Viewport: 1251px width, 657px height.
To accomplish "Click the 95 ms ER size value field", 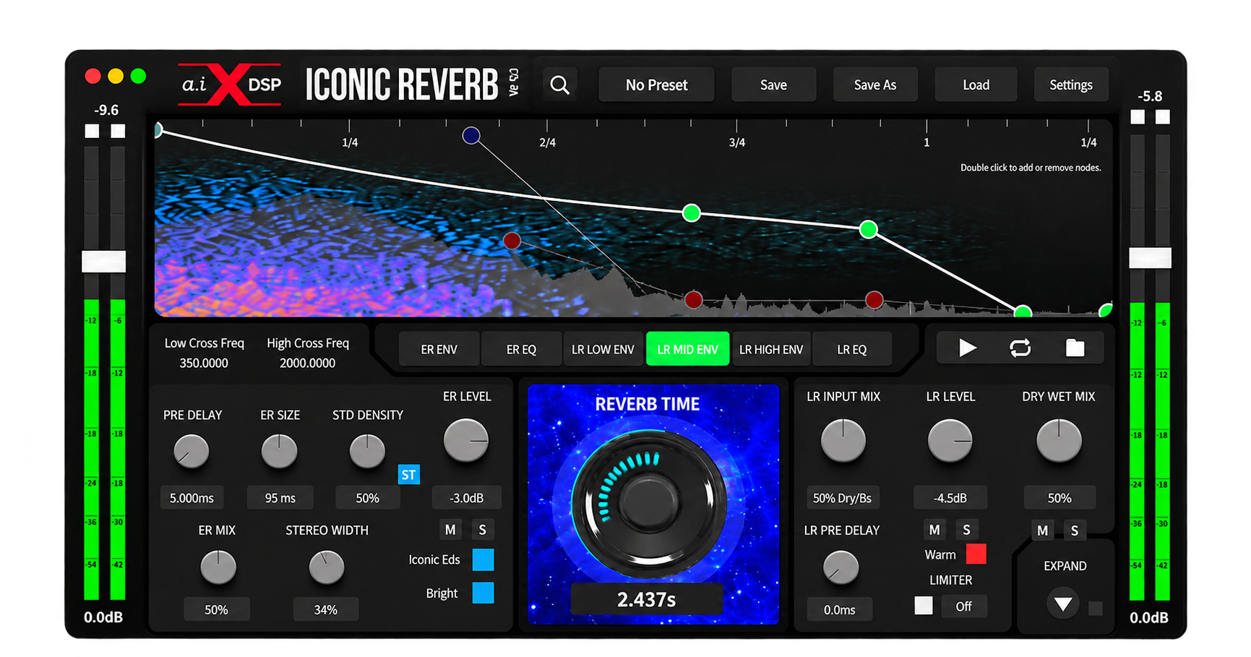I will 280,498.
